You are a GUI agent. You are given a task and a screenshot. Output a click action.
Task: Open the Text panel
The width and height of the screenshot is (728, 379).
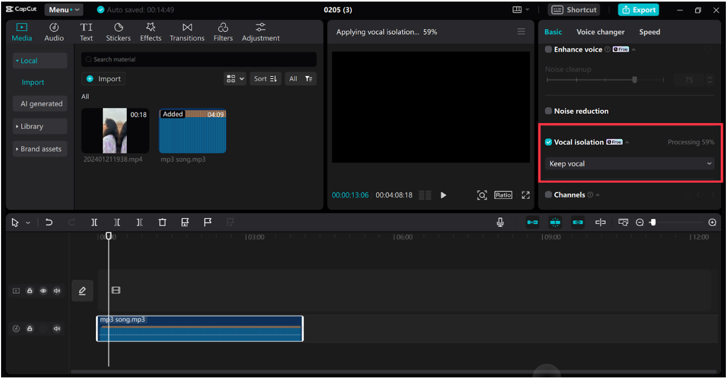tap(86, 32)
